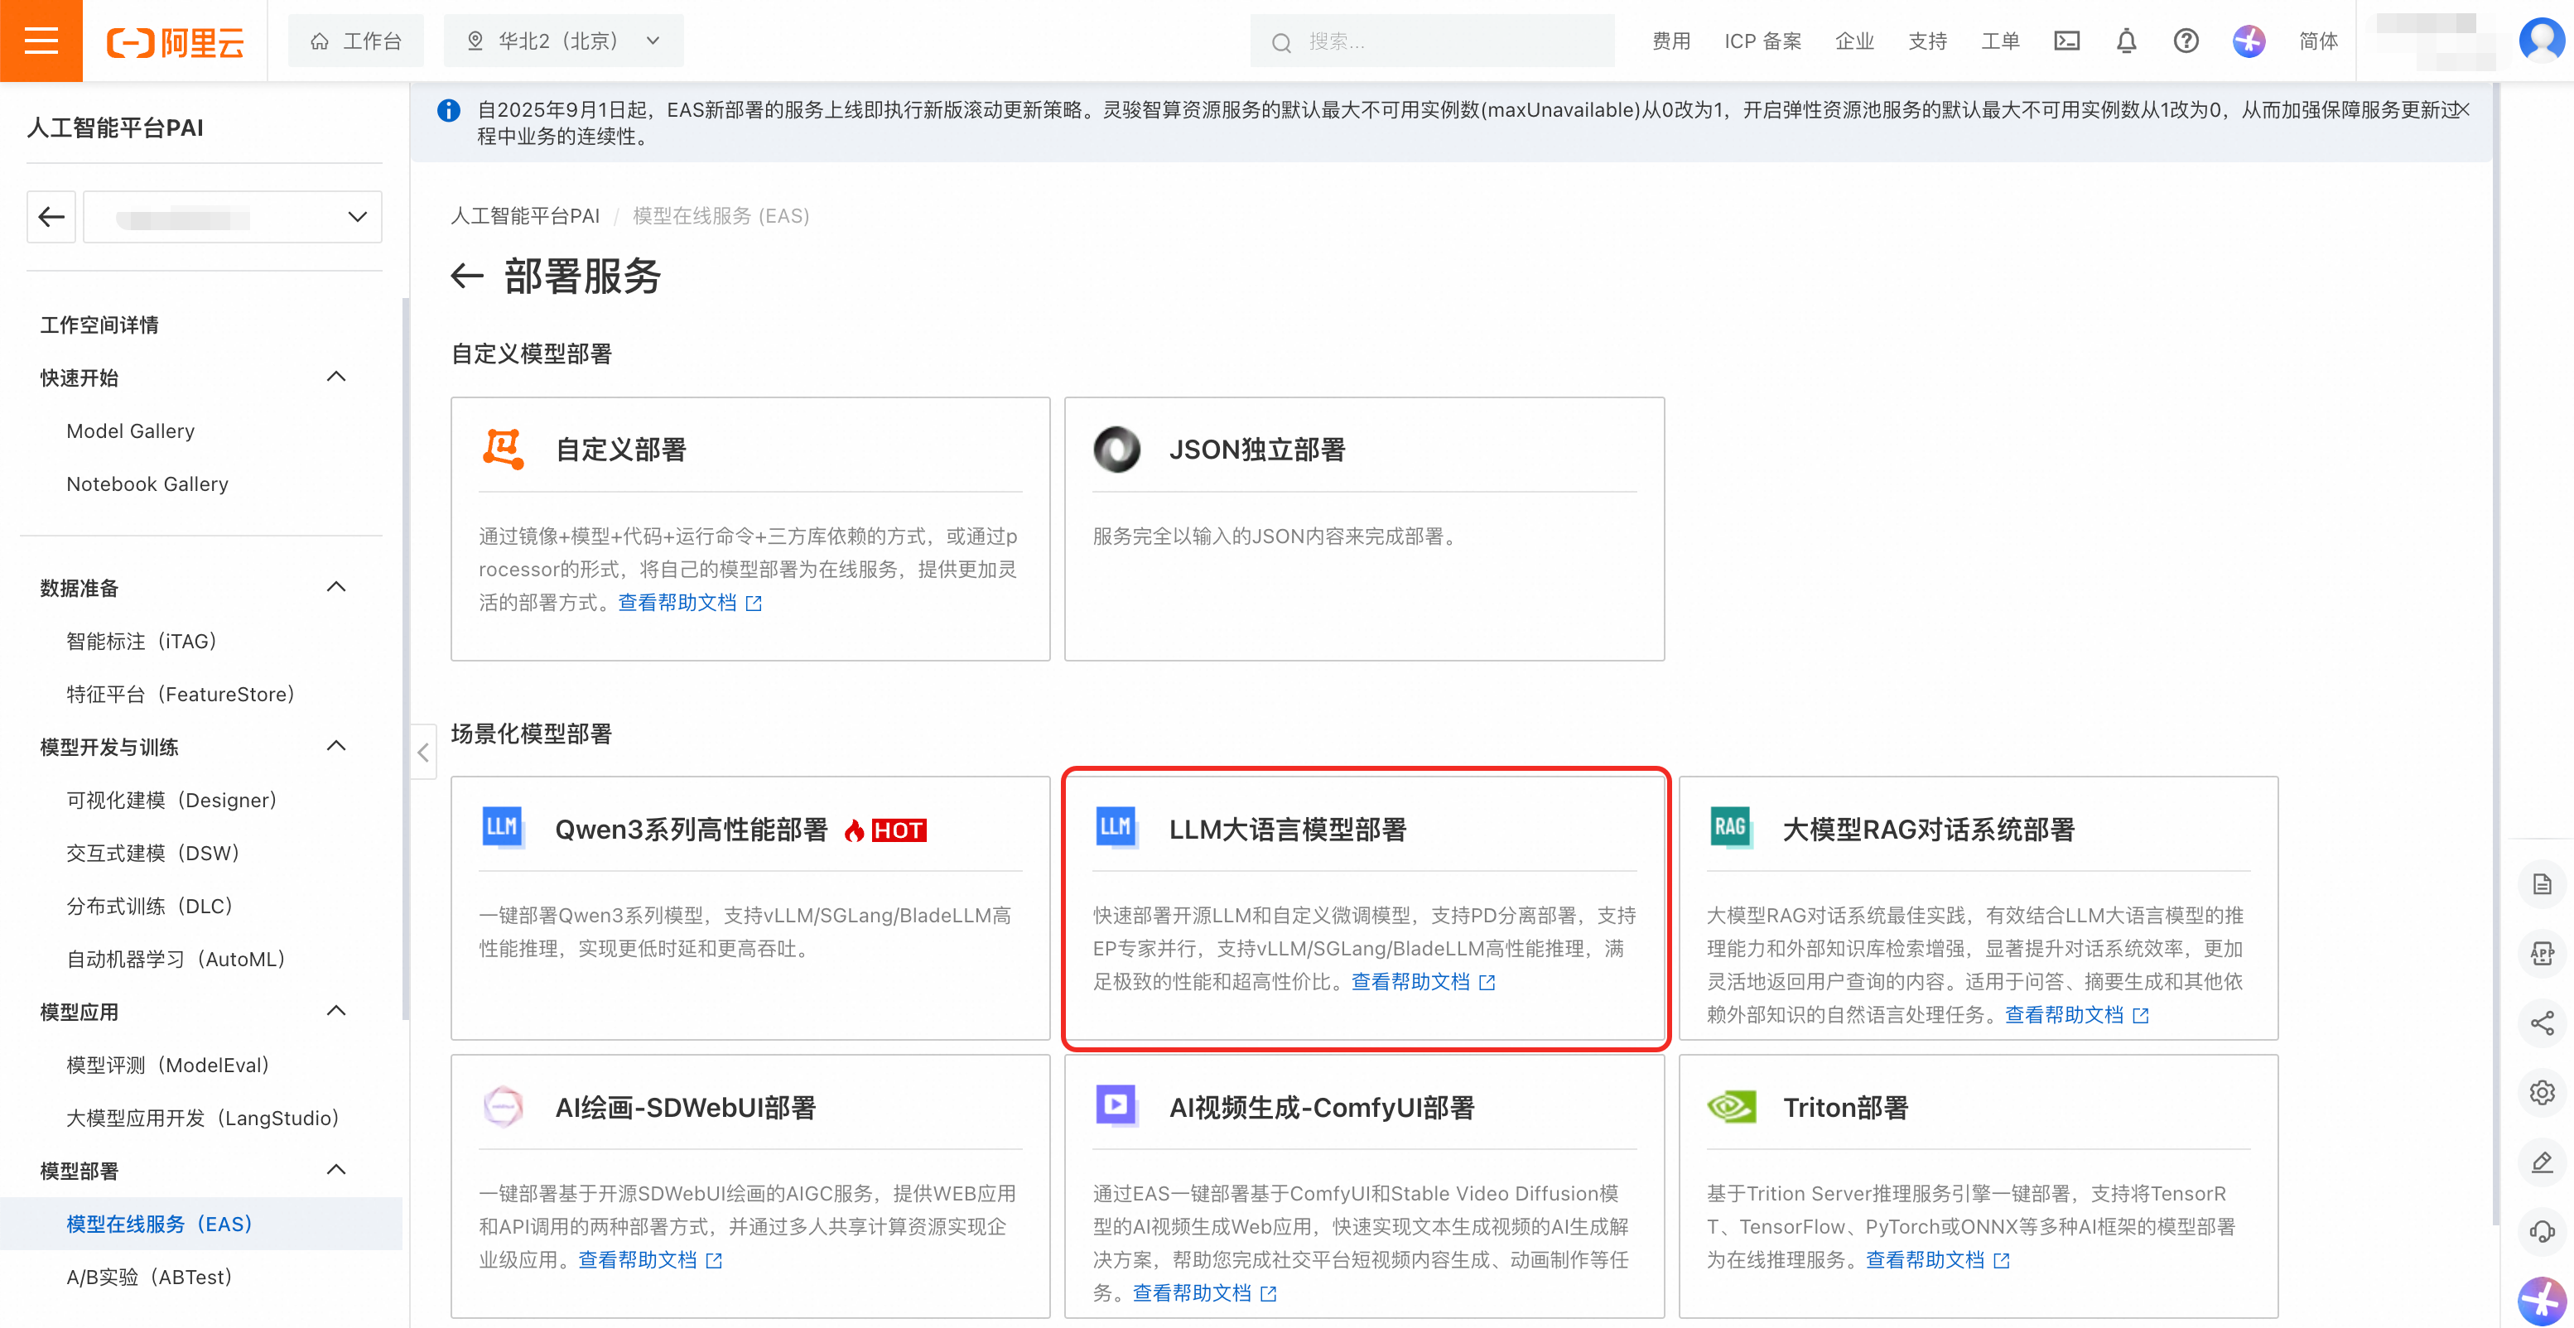The height and width of the screenshot is (1328, 2574).
Task: Collapse the 快速开始 section
Action: [x=335, y=377]
